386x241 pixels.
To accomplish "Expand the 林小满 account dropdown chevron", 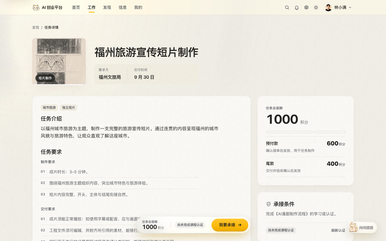I will 350,7.
